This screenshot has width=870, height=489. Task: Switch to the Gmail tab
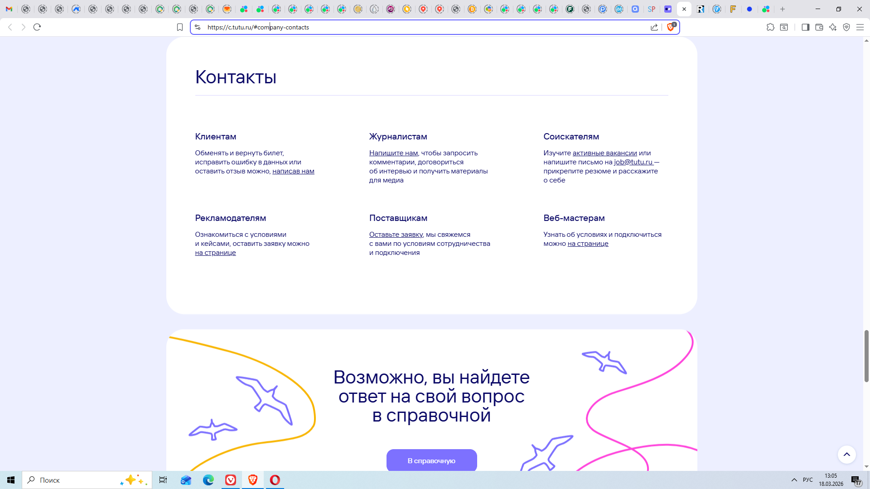[x=9, y=9]
